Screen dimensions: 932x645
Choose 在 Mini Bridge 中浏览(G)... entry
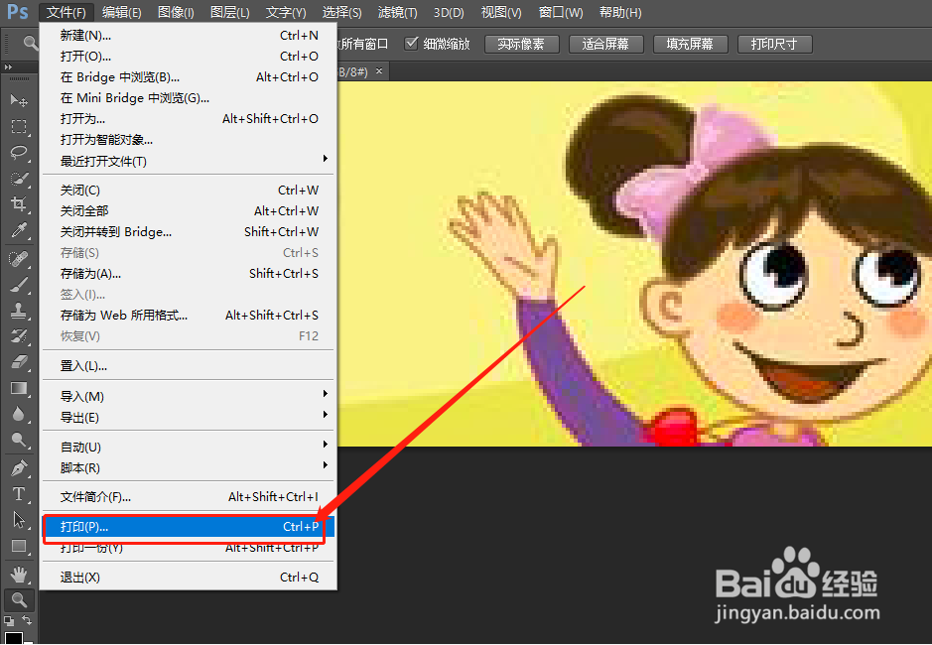pyautogui.click(x=188, y=97)
